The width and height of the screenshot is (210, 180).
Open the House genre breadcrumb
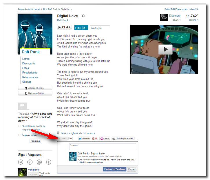[37, 9]
